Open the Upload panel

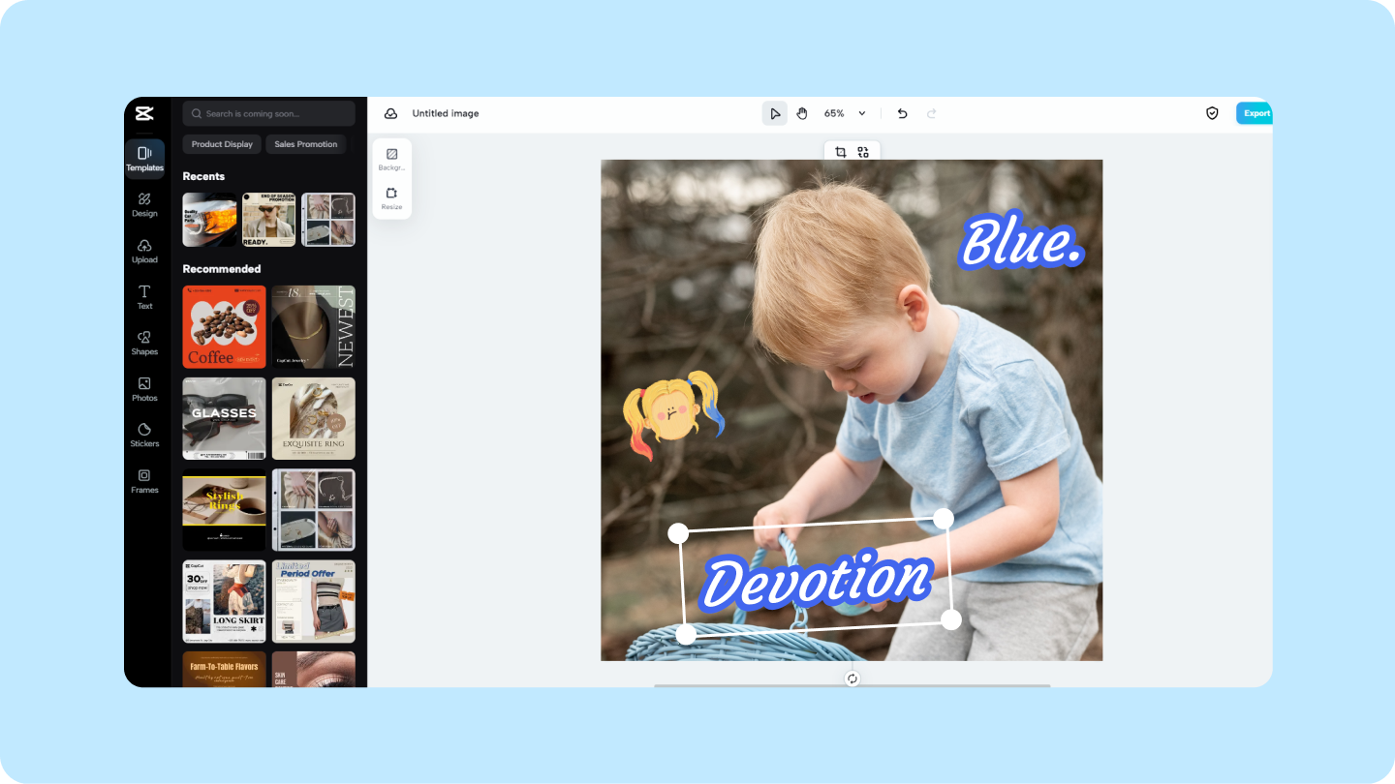point(144,251)
